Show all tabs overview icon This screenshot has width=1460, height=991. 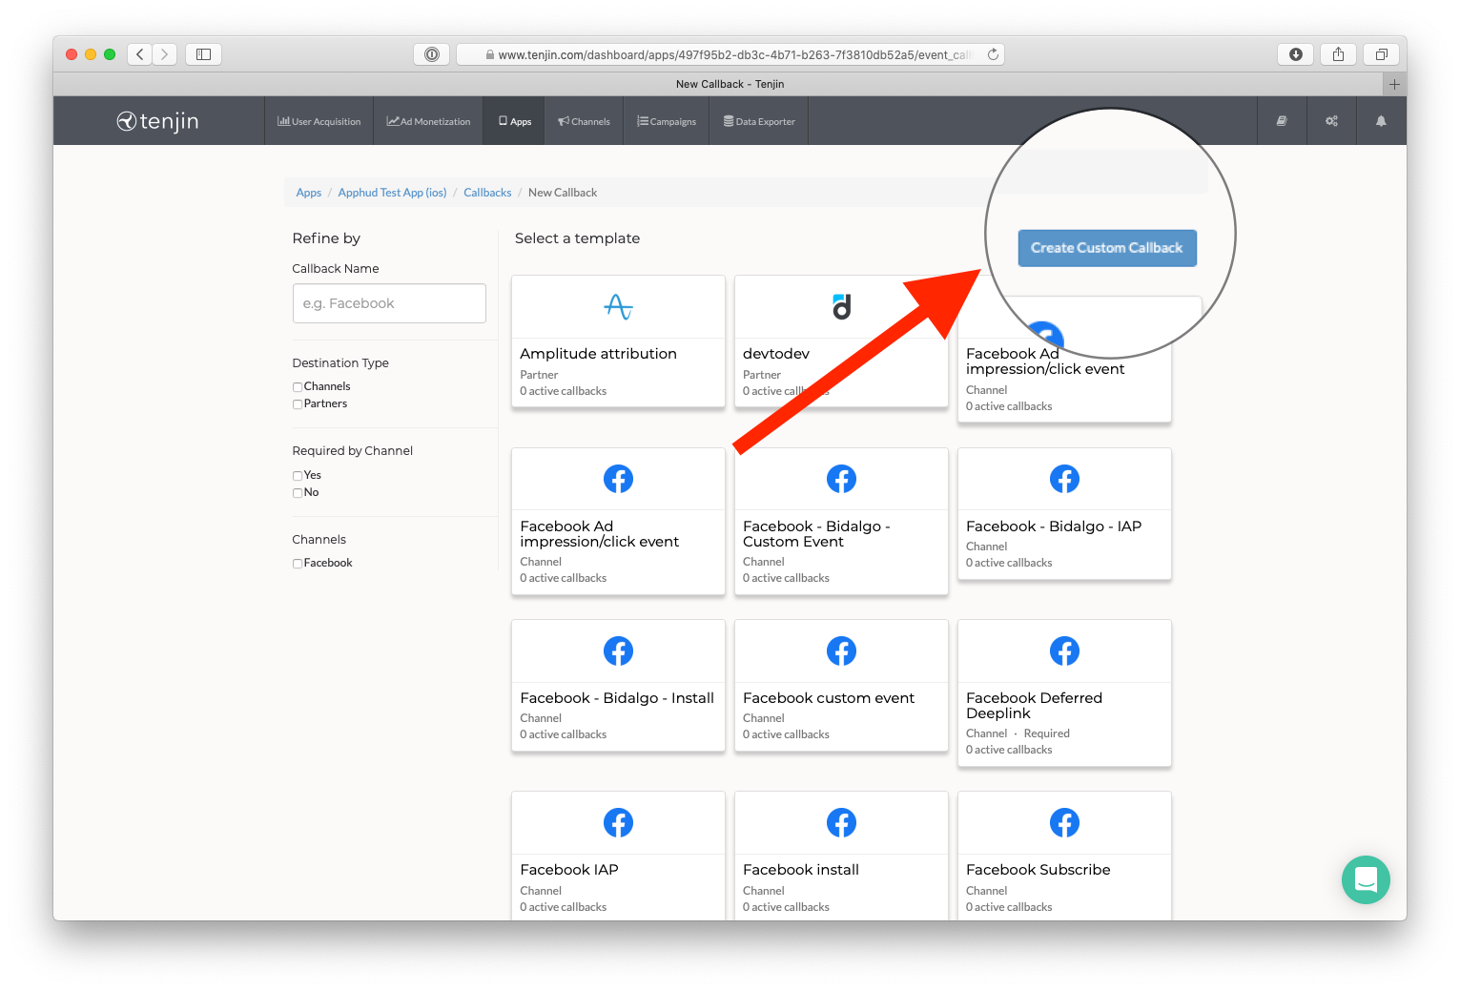click(x=1381, y=54)
